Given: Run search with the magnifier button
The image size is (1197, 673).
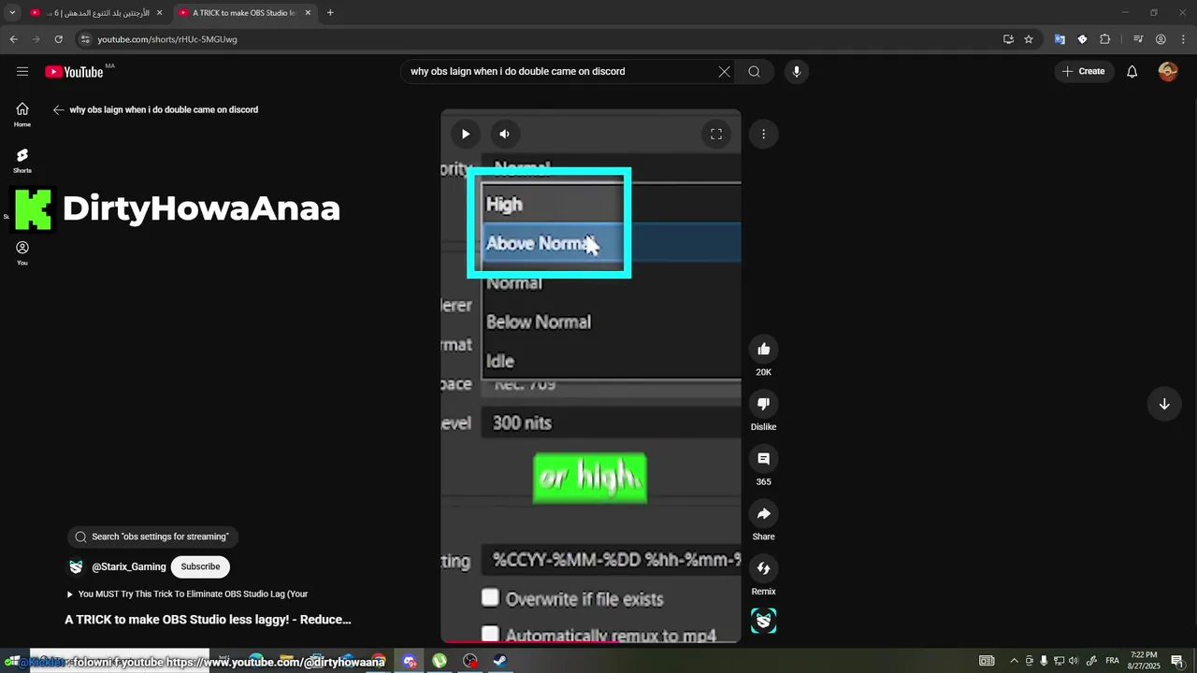Looking at the screenshot, I should coord(754,71).
